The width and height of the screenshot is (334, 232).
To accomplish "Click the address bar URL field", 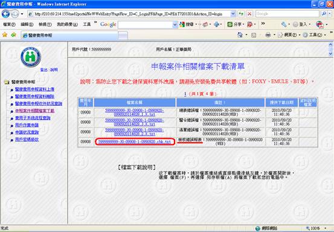I will click(x=129, y=14).
